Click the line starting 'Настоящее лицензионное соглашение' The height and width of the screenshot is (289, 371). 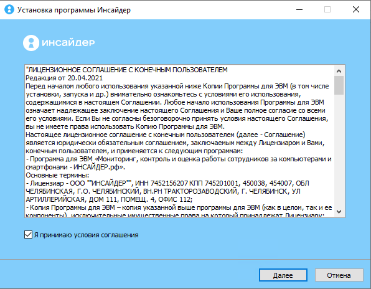(166, 135)
